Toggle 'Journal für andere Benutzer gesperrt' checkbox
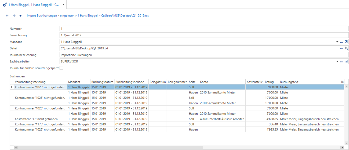Screen dimensions: 349x150 61,68
